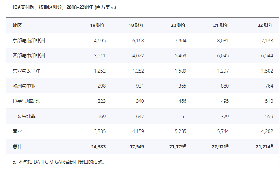Click the 南亚 value 5,235
The height and width of the screenshot is (175, 280).
pos(180,131)
